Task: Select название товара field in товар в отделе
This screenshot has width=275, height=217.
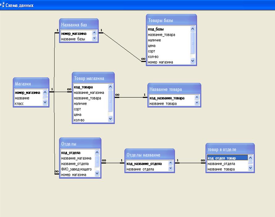Action: (228, 169)
